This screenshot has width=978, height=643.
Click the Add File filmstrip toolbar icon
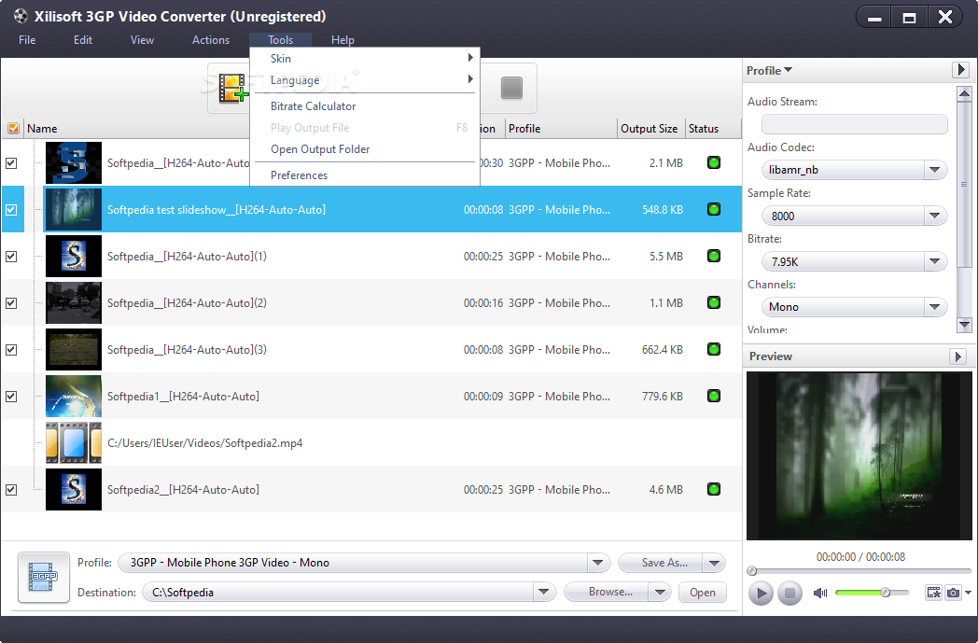(x=232, y=88)
